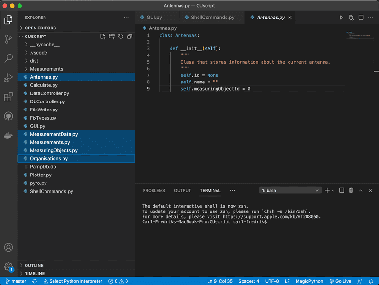Click the minimap code preview

[353, 36]
